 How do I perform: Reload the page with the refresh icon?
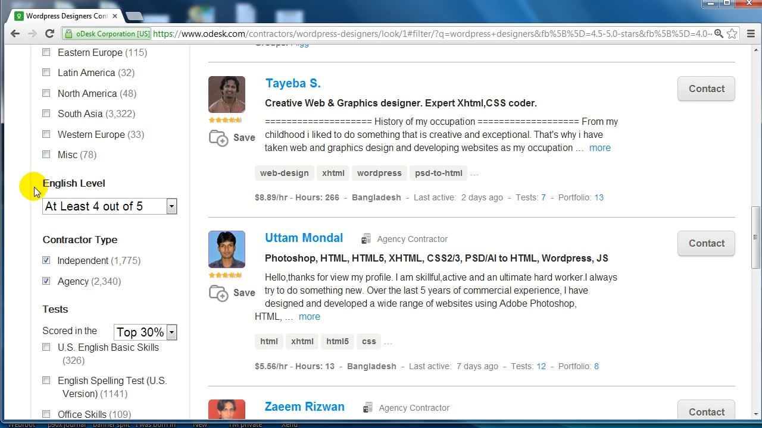coord(49,34)
